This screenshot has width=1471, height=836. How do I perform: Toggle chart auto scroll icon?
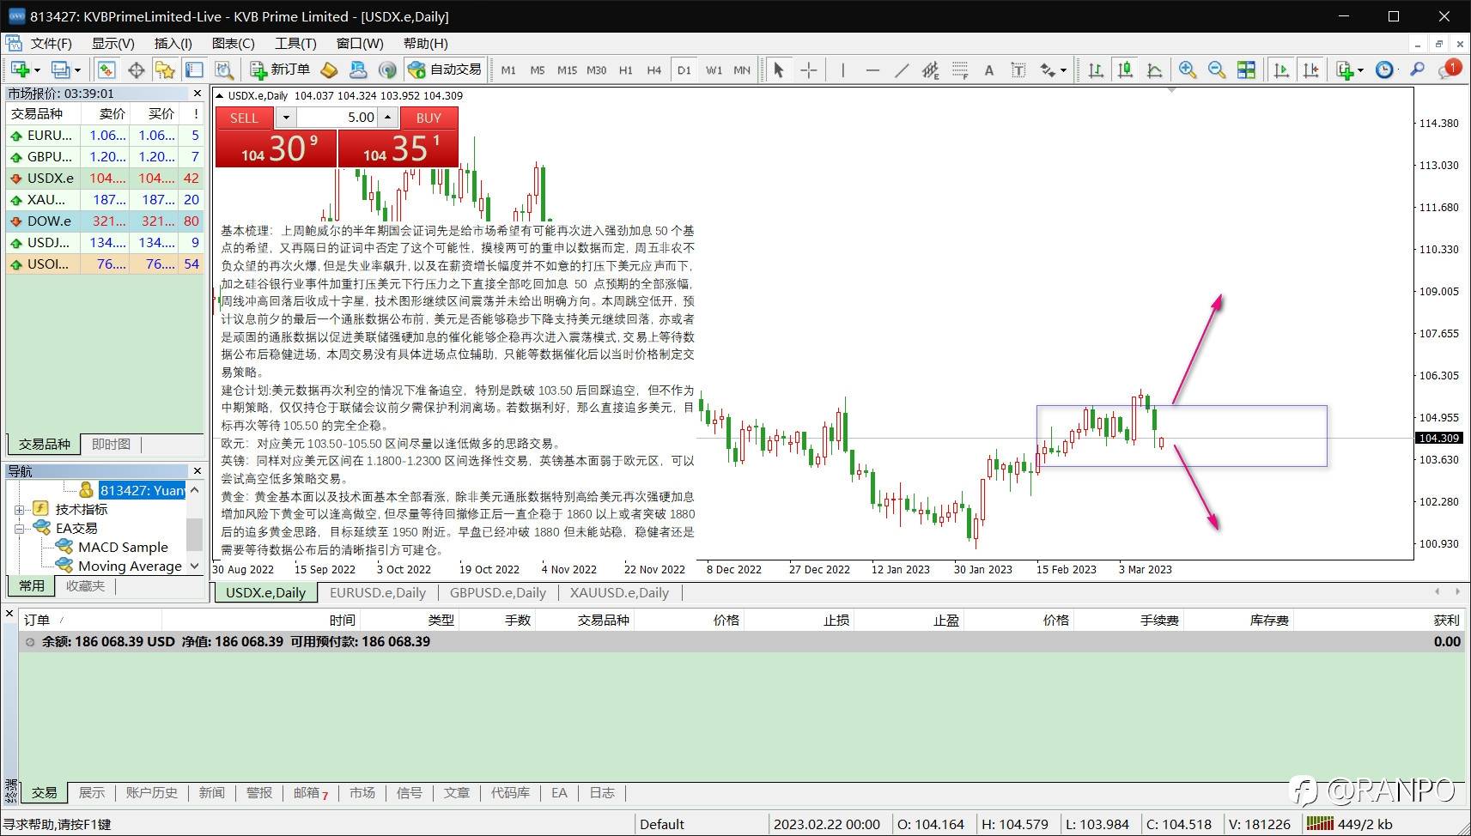[1281, 70]
